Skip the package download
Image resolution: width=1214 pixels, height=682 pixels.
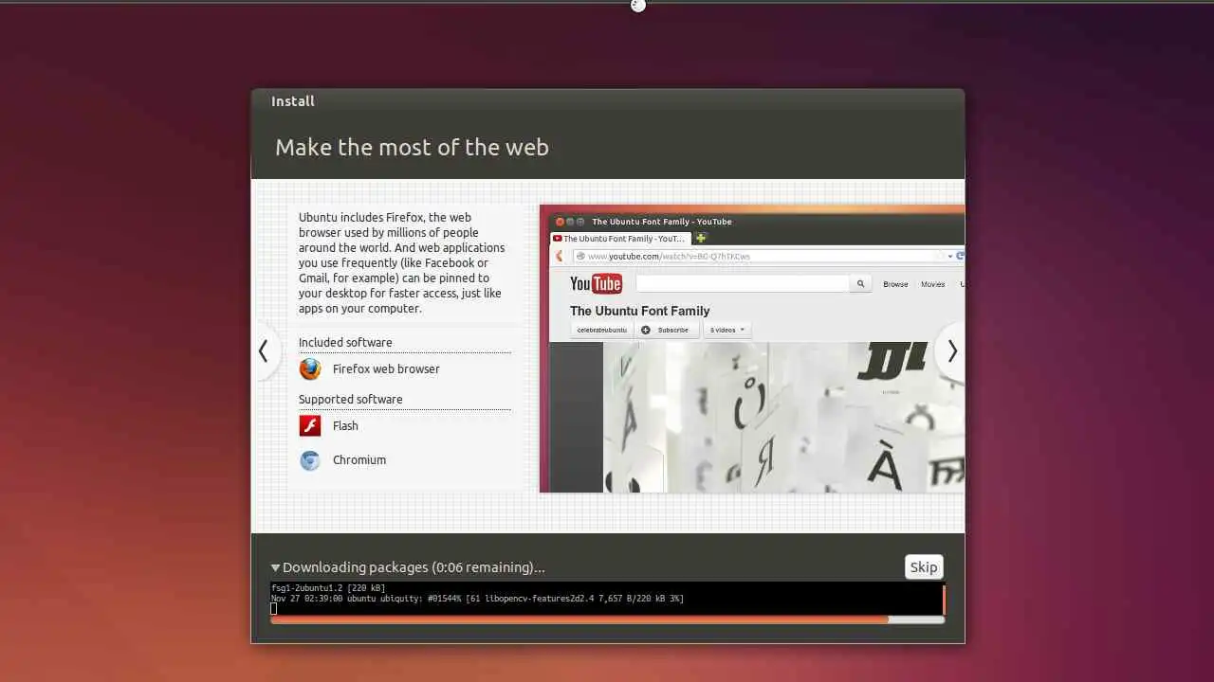point(924,567)
